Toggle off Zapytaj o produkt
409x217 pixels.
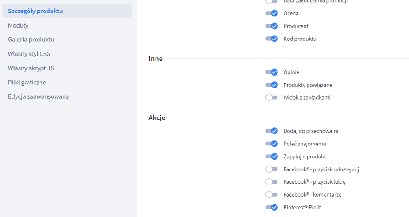coord(272,157)
